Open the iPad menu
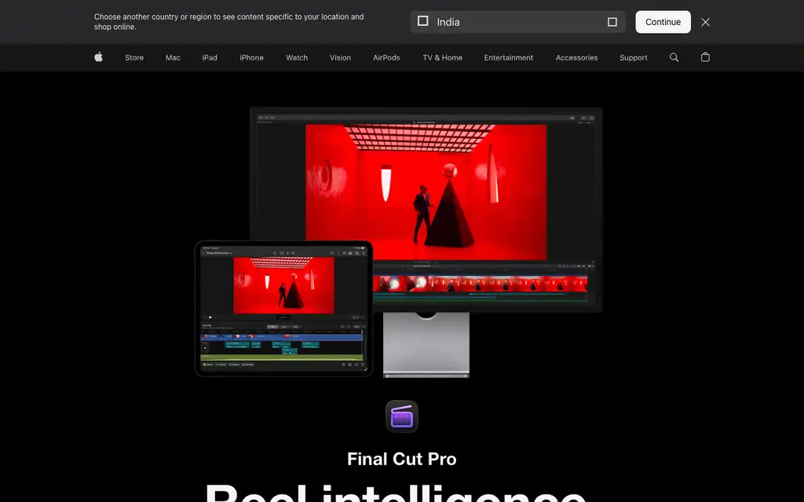Screen dimensions: 804x502 pyautogui.click(x=209, y=57)
